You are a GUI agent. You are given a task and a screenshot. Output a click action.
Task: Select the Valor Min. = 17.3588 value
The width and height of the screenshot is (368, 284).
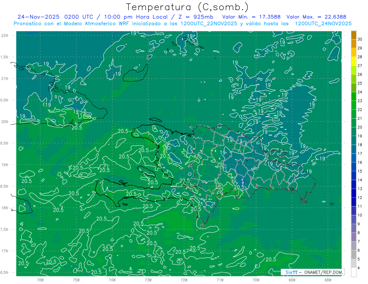(x=251, y=17)
